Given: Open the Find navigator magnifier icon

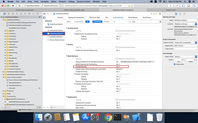Looking at the screenshot, I should click(x=17, y=14).
